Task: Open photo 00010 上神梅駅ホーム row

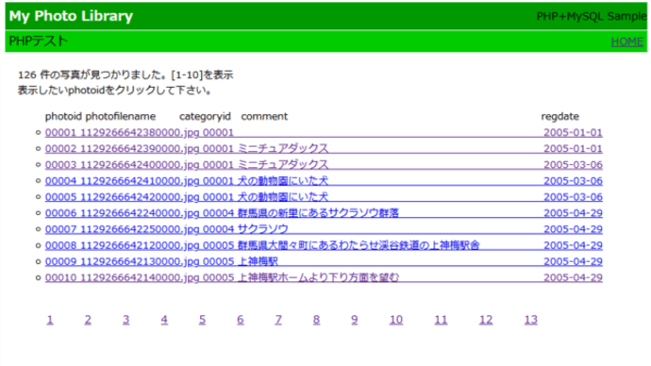Action: (x=324, y=277)
